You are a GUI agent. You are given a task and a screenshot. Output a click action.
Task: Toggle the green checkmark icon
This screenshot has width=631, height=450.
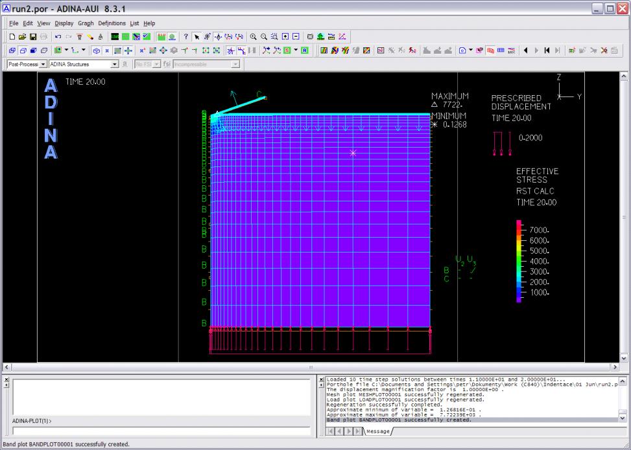(147, 36)
